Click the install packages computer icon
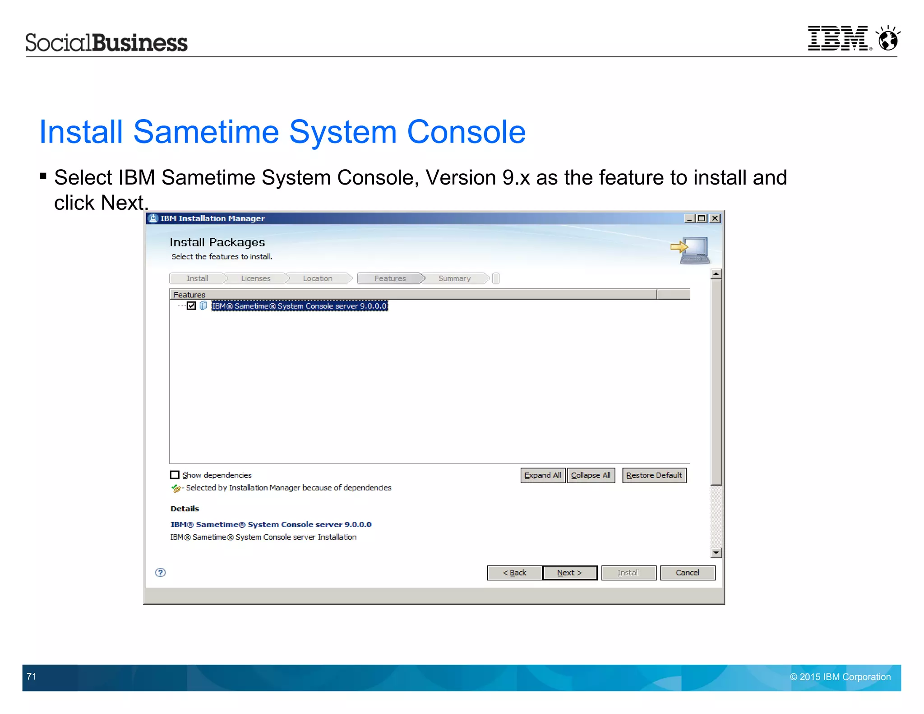This screenshot has height=714, width=924. click(x=690, y=250)
